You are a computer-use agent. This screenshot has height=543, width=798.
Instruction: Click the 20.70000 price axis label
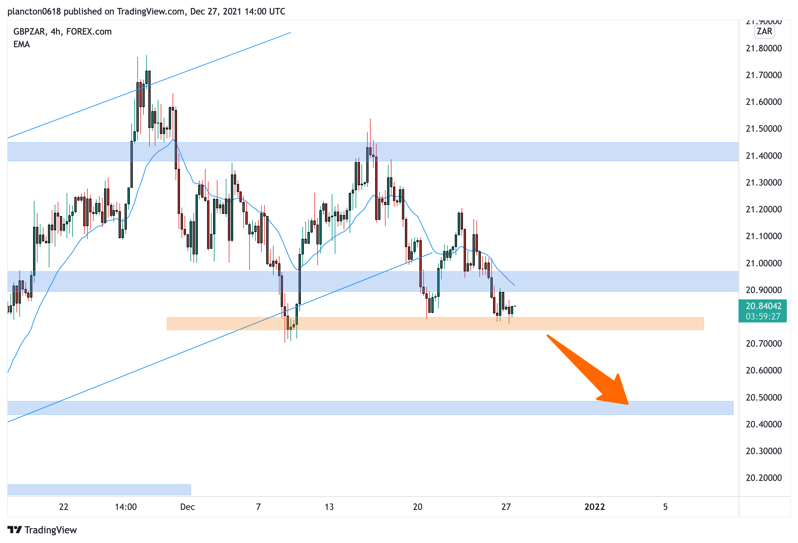(x=764, y=344)
